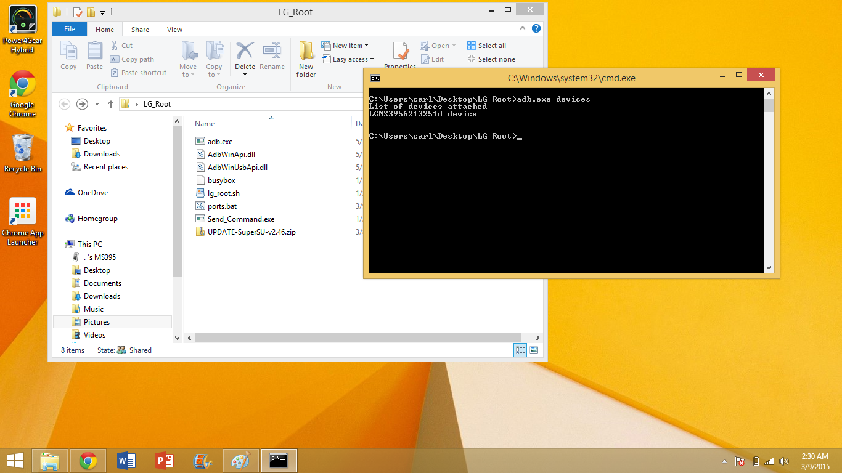Viewport: 842px width, 473px height.
Task: Click the Copy path button
Action: pos(132,59)
